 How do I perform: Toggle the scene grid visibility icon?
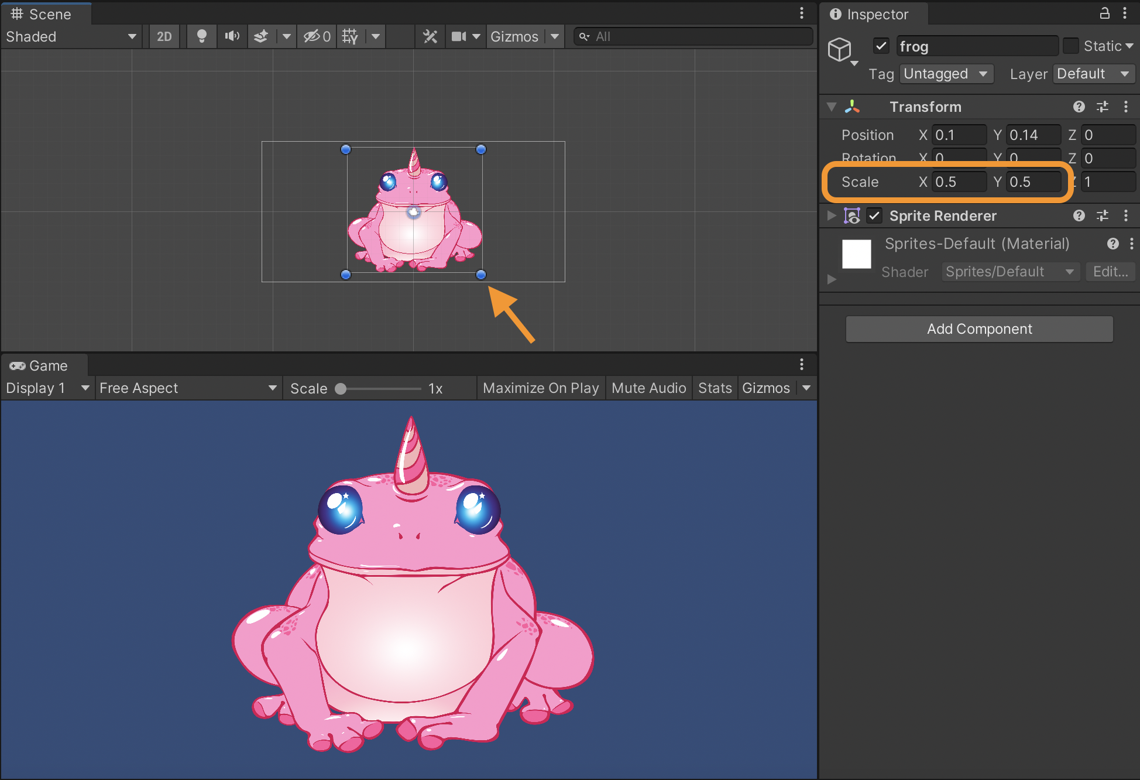pos(350,36)
